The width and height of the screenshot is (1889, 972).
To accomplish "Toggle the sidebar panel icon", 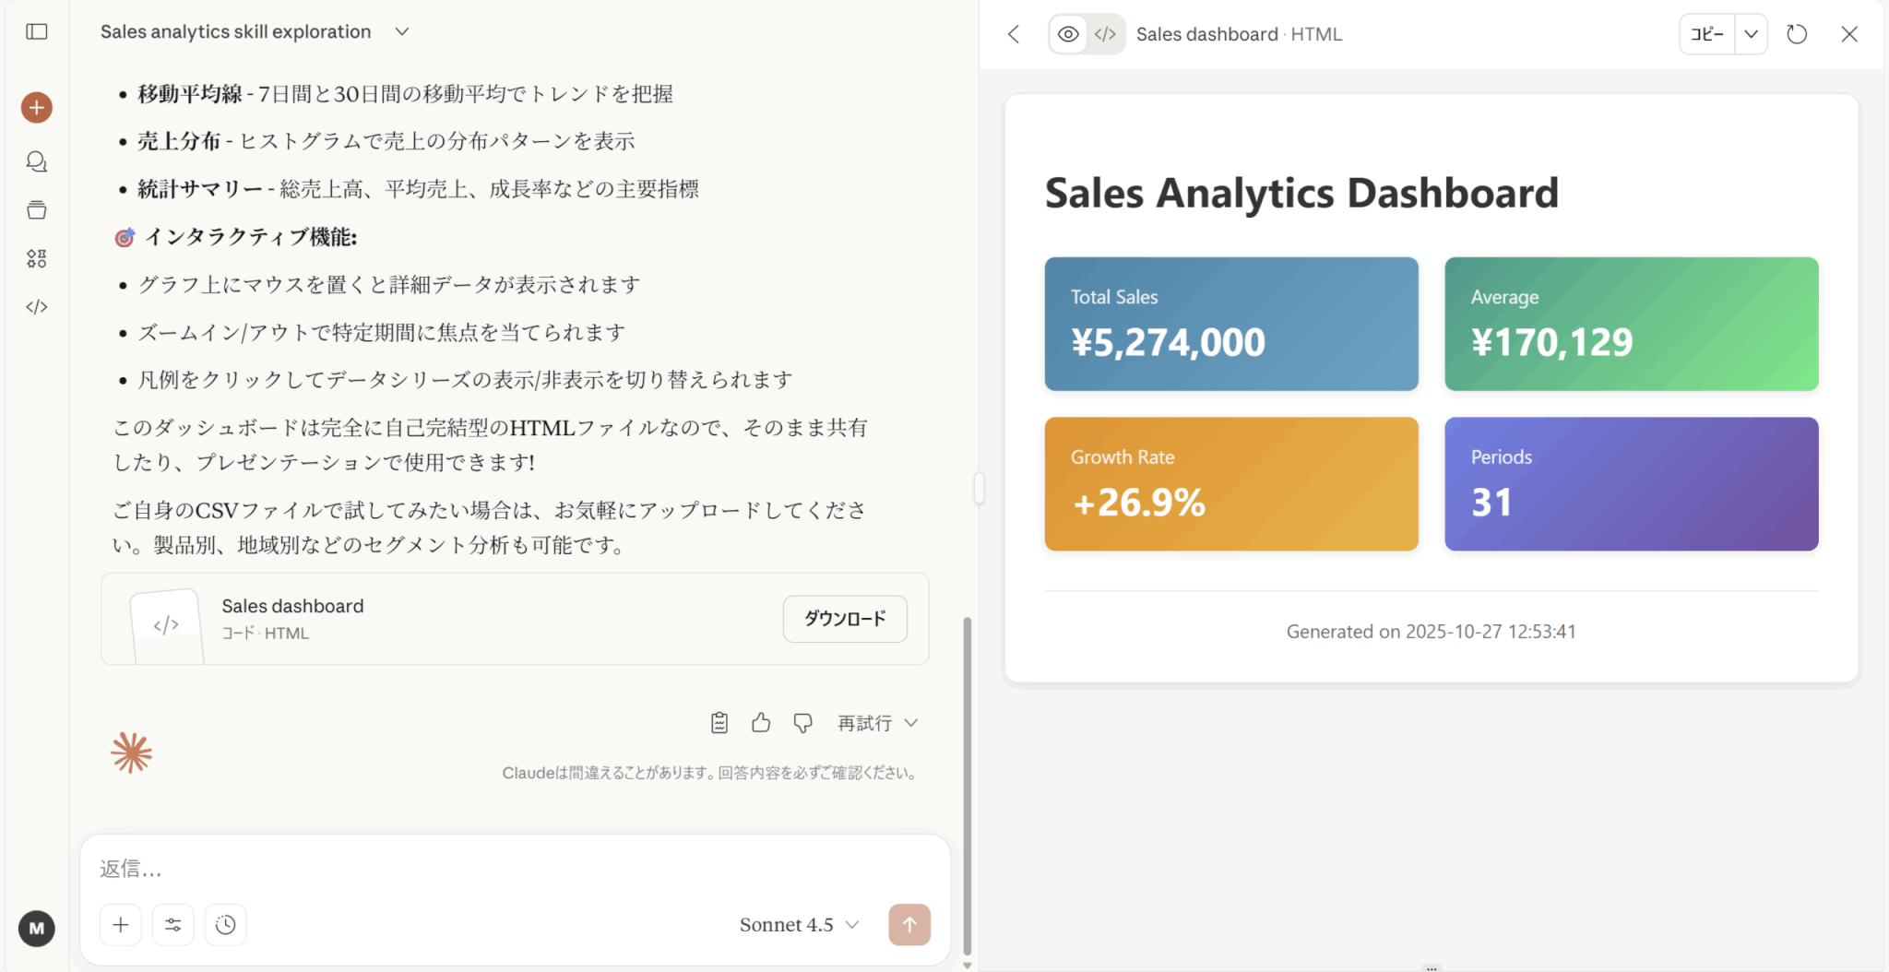I will pos(37,32).
